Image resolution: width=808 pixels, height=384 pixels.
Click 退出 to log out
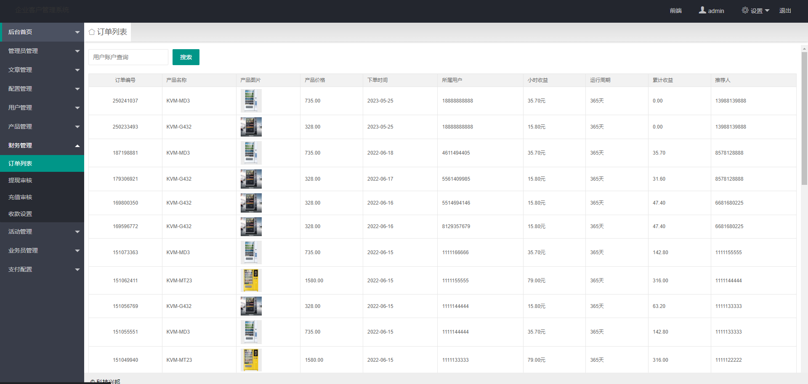point(785,11)
